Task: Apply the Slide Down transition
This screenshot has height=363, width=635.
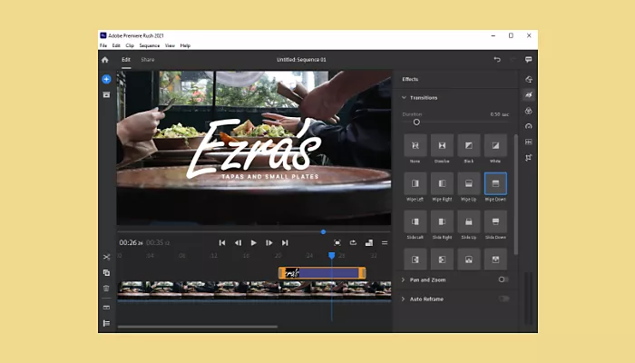Action: 495,221
